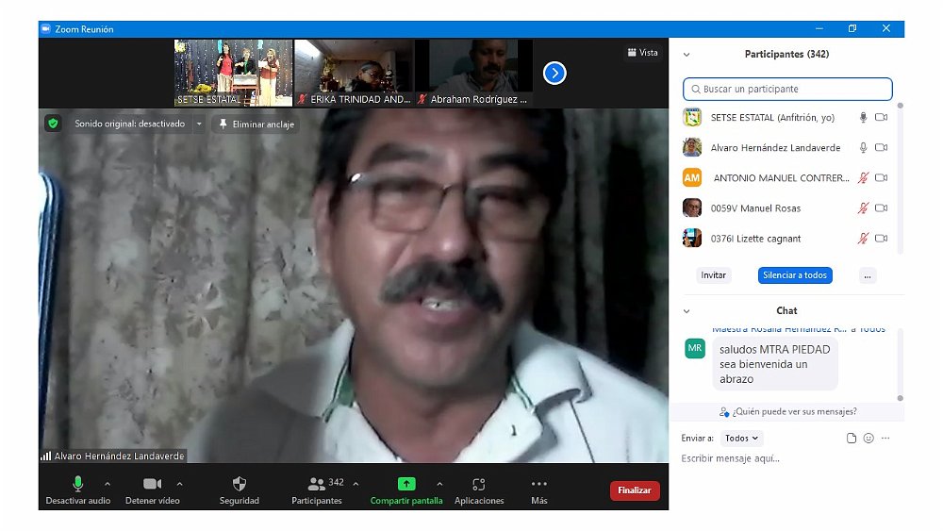943x531 pixels.
Task: Click Compartir pantalla green share icon
Action: (x=406, y=484)
